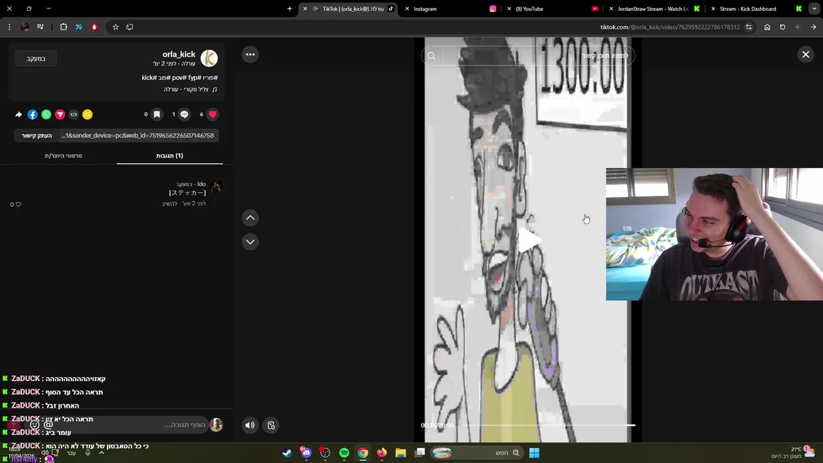Screen dimensions: 823x463
Task: Open commenter Ido's avatar
Action: point(216,187)
